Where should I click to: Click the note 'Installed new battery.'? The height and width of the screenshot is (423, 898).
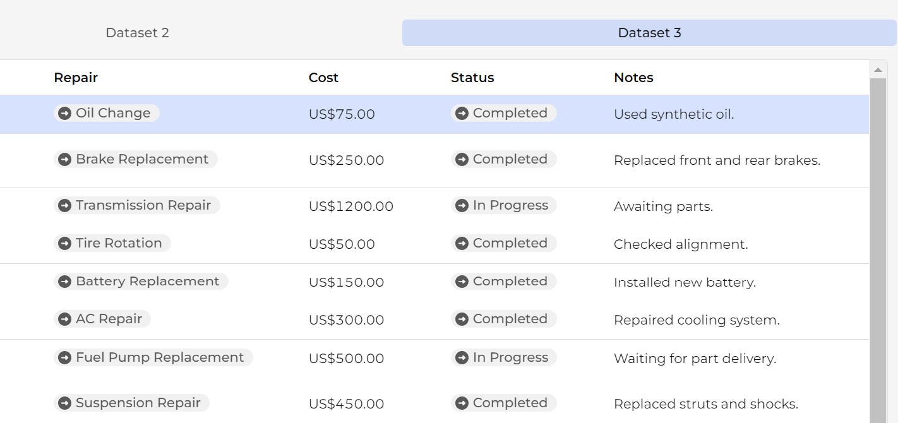685,282
